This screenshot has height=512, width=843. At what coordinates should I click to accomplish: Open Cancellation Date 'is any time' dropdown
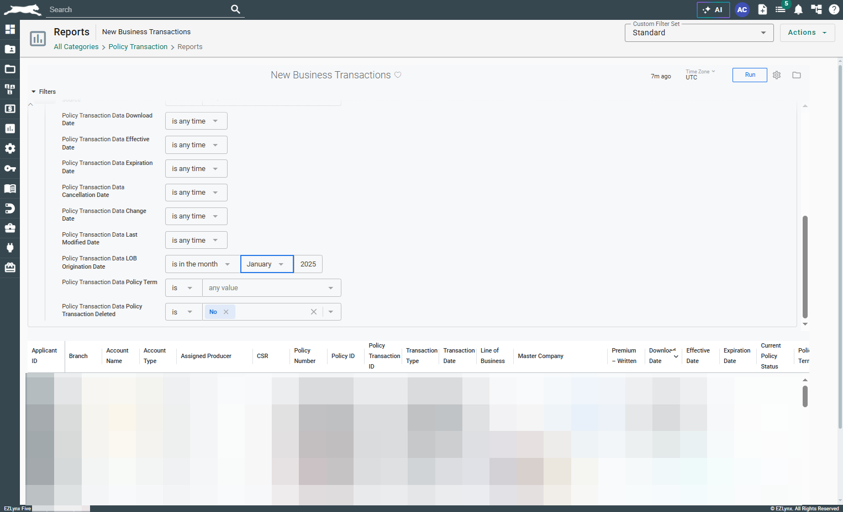pyautogui.click(x=196, y=193)
